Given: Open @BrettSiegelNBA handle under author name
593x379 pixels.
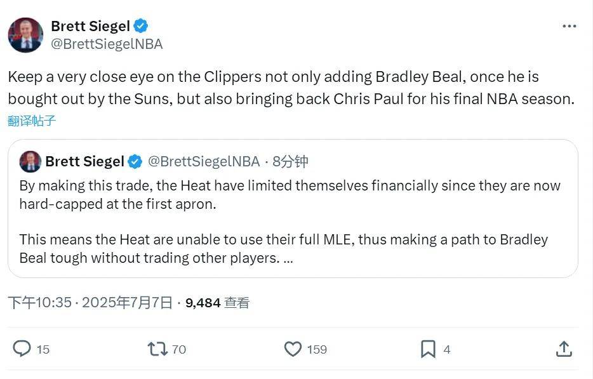Looking at the screenshot, I should tap(107, 44).
